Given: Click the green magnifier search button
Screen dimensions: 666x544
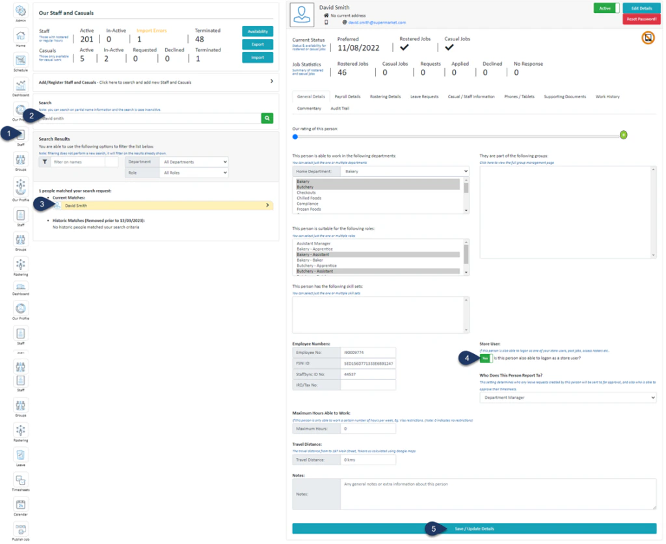Looking at the screenshot, I should pos(267,118).
